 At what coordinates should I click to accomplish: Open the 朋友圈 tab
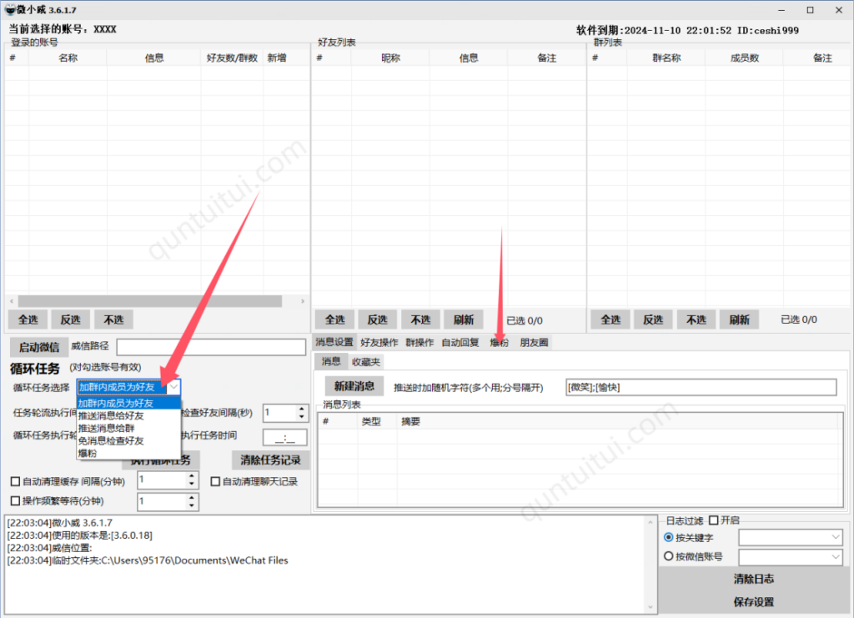pyautogui.click(x=534, y=342)
